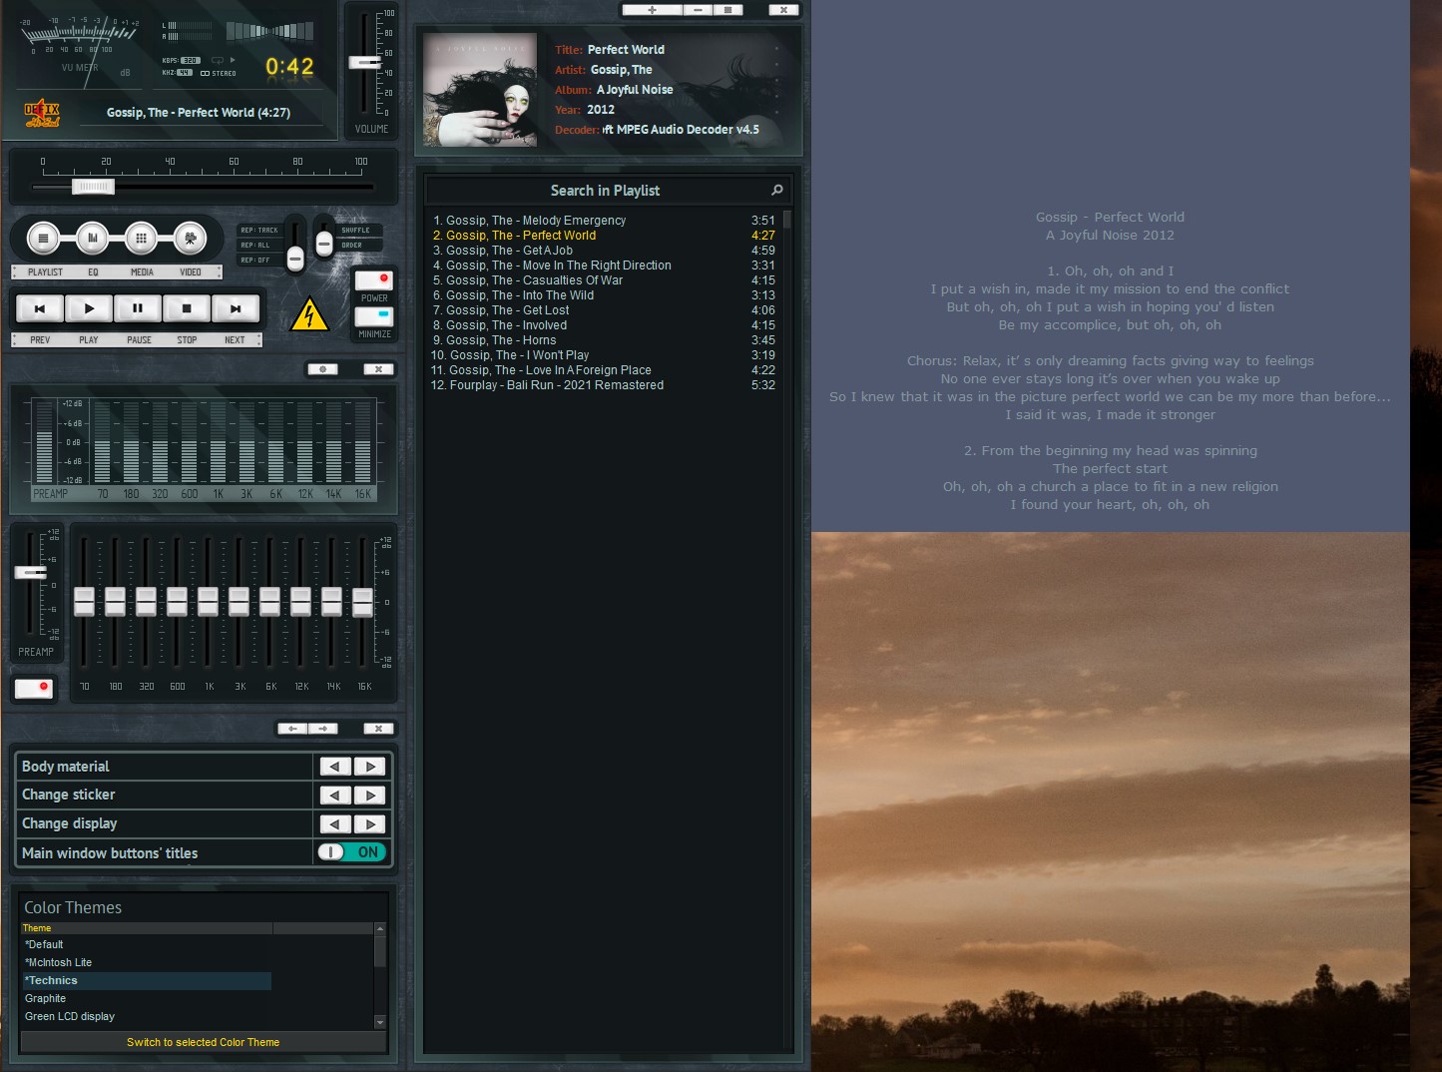
Task: Open the Playlist window with round Playlist button
Action: click(43, 239)
